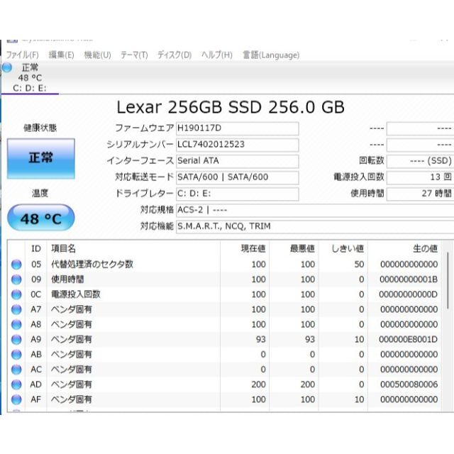Viewport: 454px width, 454px height.
Task: Click the power-on count field 13 回
Action: pos(420,177)
